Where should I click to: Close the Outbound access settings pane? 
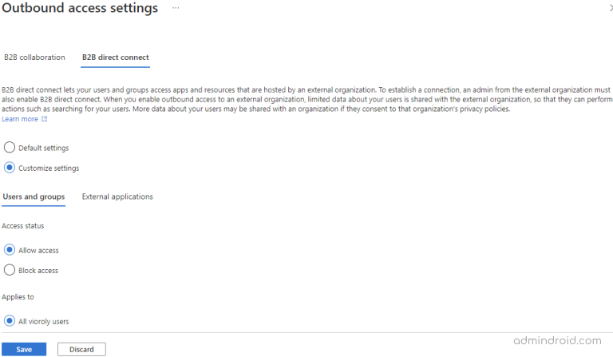click(611, 7)
